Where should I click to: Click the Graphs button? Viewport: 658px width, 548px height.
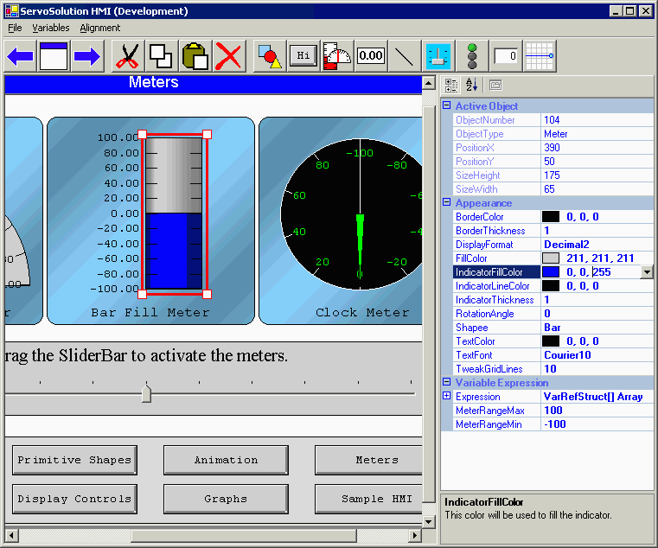(x=226, y=499)
